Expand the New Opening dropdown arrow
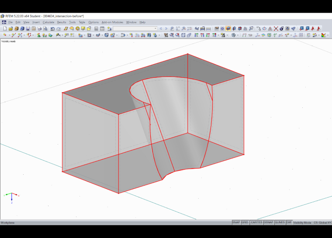This screenshot has width=332, height=238. point(93,35)
